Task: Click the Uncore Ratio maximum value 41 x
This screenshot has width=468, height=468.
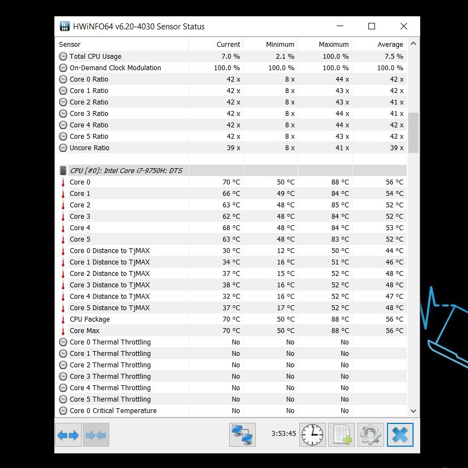Action: tap(342, 147)
